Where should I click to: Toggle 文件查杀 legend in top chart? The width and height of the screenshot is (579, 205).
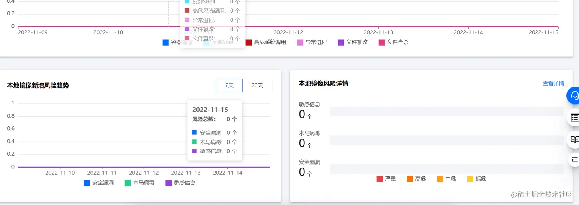393,42
